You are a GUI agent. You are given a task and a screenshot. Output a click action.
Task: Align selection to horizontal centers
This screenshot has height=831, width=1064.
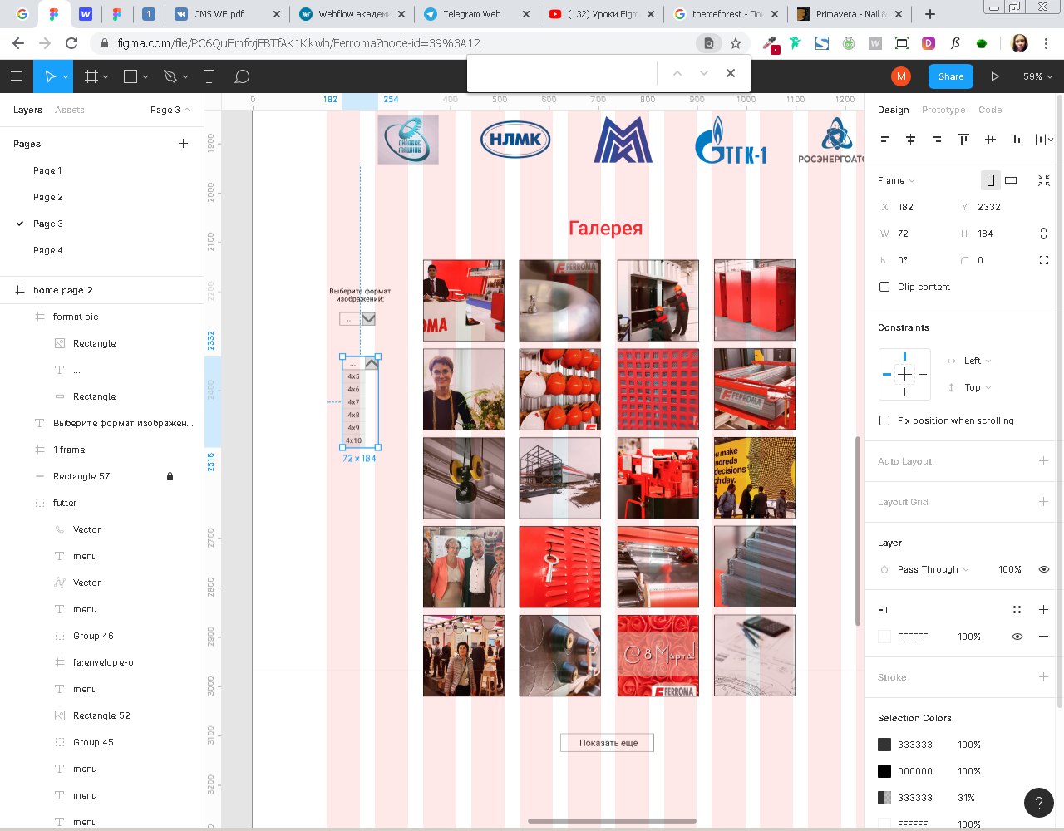[x=910, y=140]
